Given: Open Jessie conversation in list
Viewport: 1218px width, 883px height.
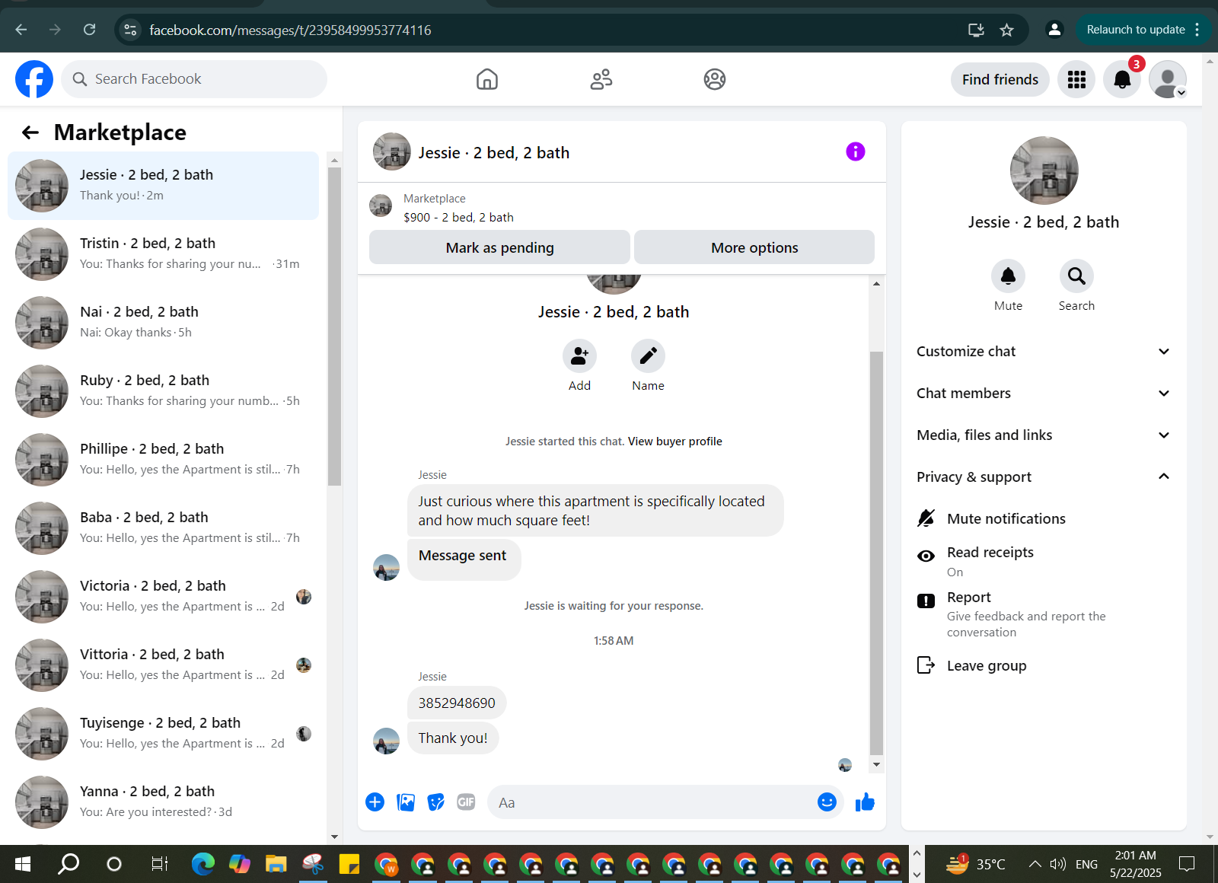Looking at the screenshot, I should (x=164, y=186).
